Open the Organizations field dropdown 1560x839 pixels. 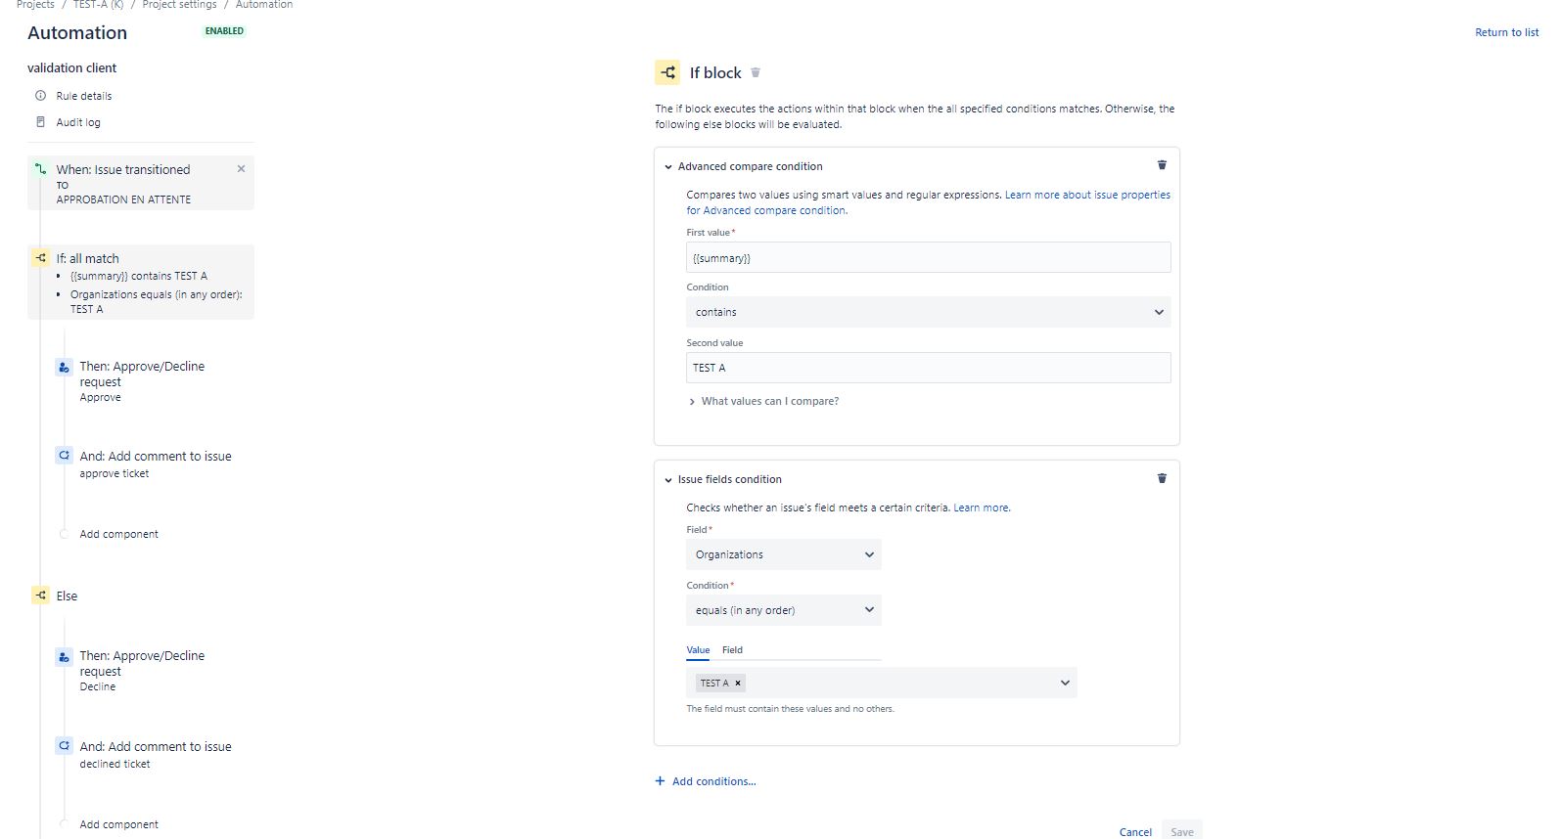pyautogui.click(x=784, y=554)
